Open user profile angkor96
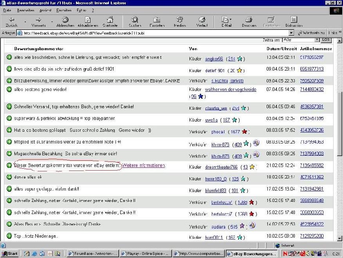The height and width of the screenshot is (258, 343). click(214, 59)
